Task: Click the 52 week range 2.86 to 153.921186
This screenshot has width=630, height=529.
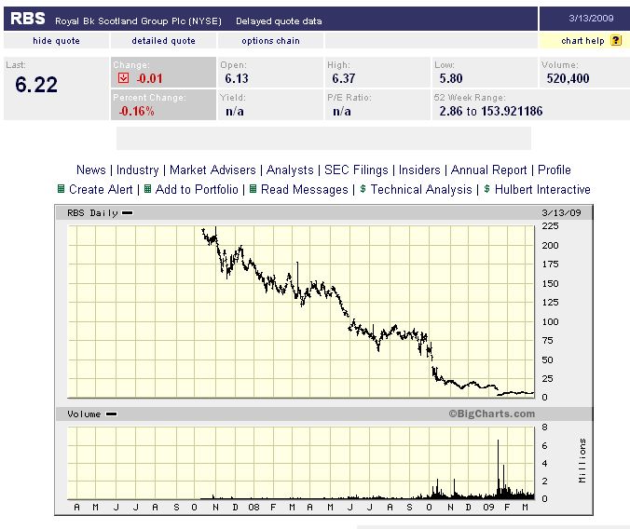Action: [491, 111]
